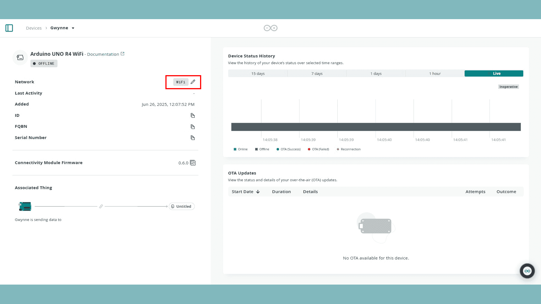Click the link icon between device and thing
This screenshot has height=304, width=541.
[x=101, y=206]
